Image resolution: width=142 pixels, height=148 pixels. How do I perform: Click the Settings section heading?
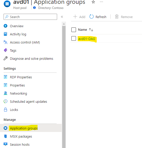(10, 68)
